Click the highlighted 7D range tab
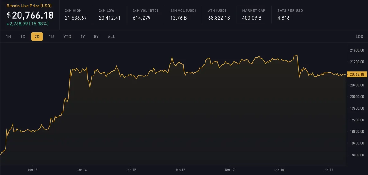Image resolution: width=368 pixels, height=175 pixels. [37, 37]
